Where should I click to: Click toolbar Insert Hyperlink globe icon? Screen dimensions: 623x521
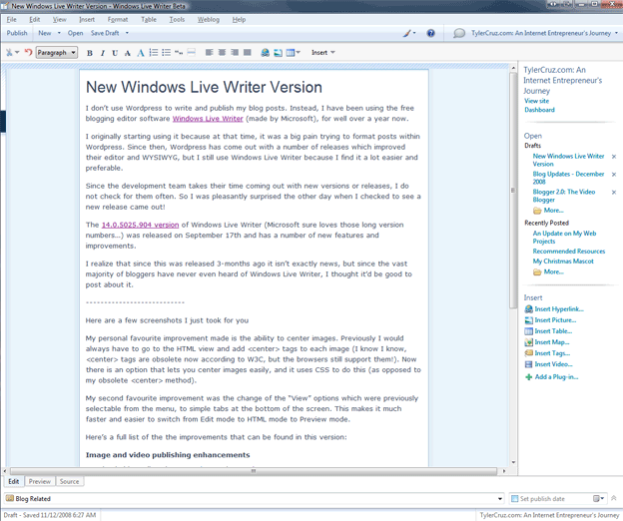(x=265, y=53)
